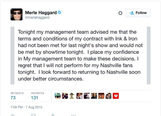Follow Merle Haggard
The width and height of the screenshot is (161, 116).
(x=138, y=13)
